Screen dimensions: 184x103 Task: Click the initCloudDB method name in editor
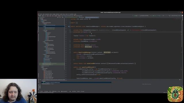pyautogui.click(x=91, y=64)
